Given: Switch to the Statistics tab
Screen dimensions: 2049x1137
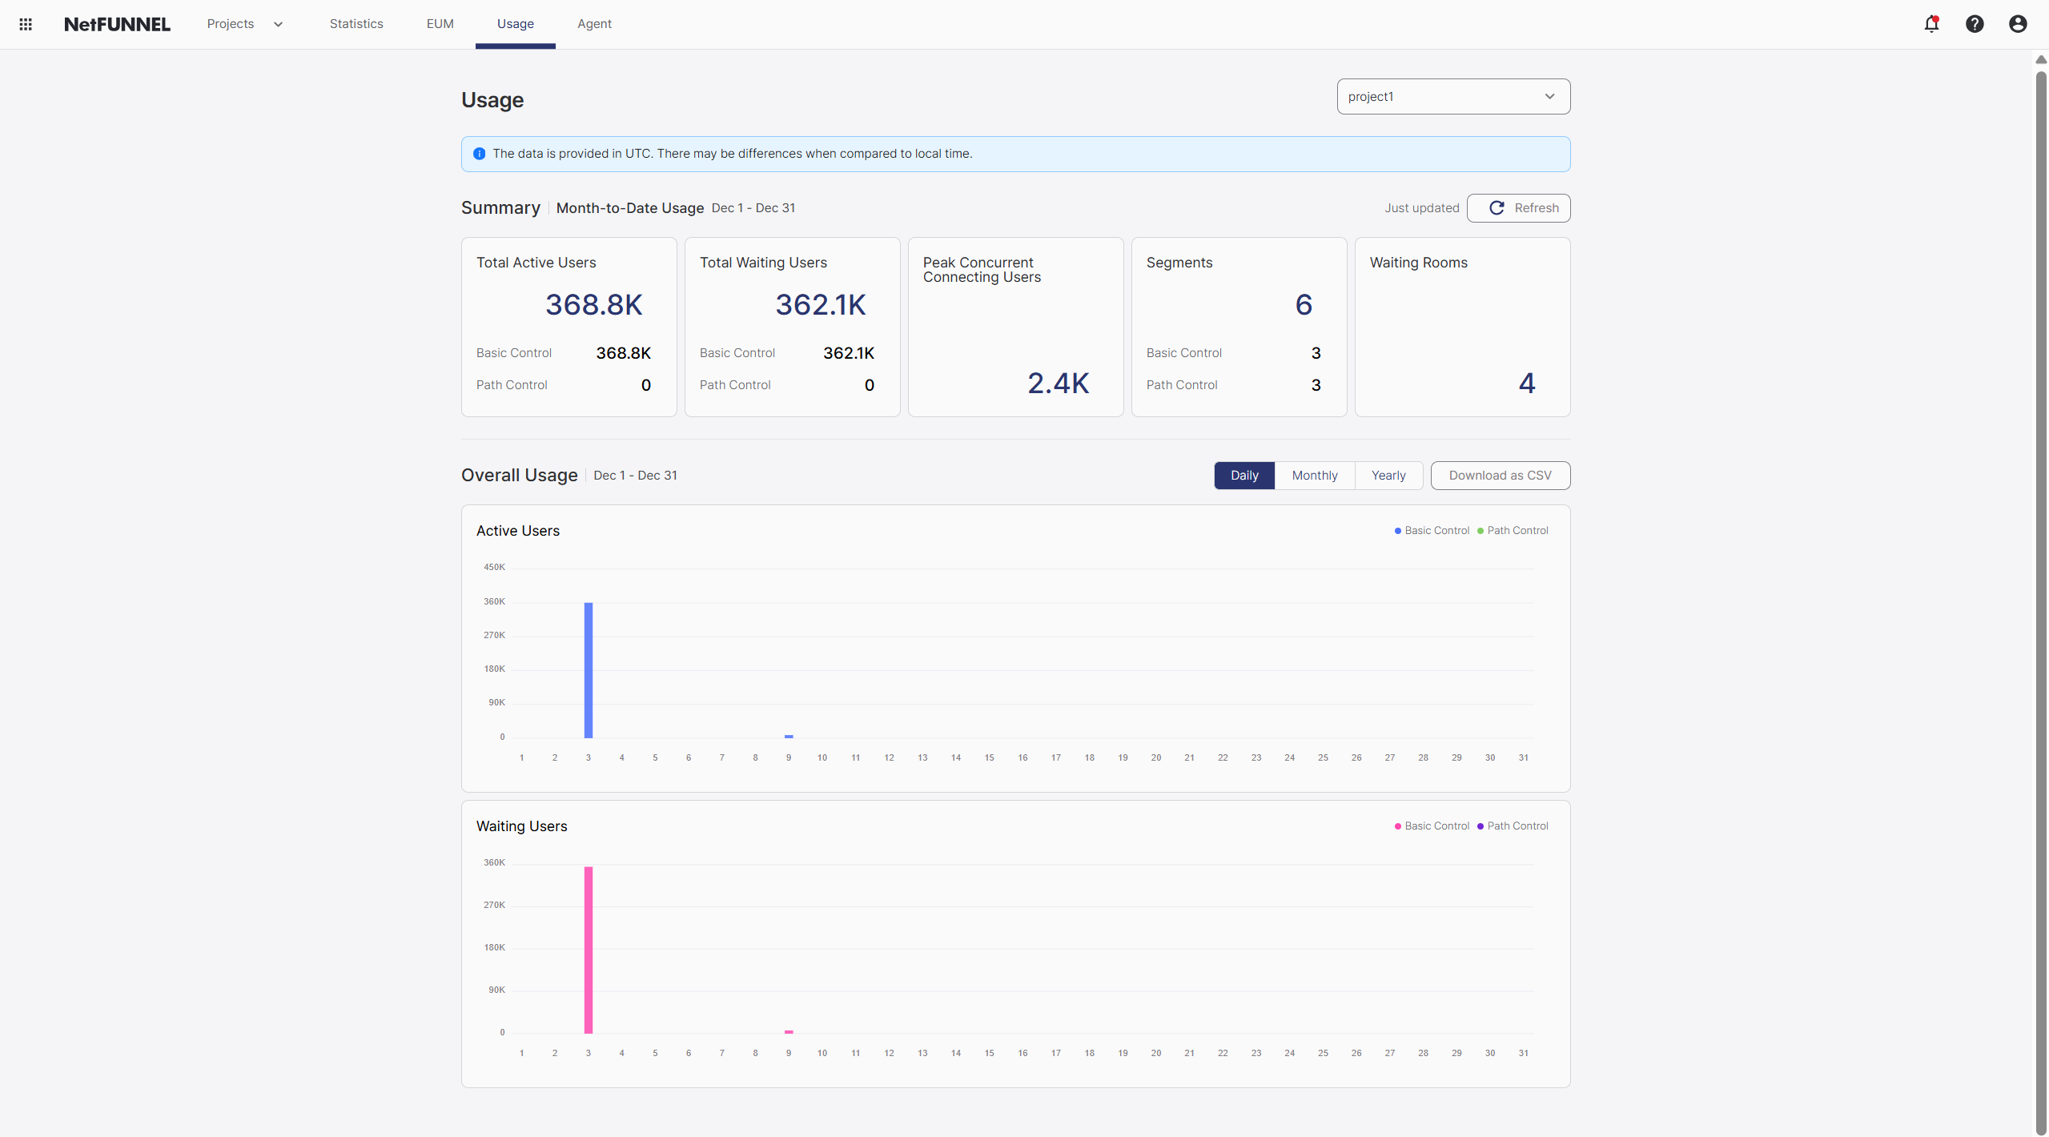Looking at the screenshot, I should pyautogui.click(x=356, y=23).
